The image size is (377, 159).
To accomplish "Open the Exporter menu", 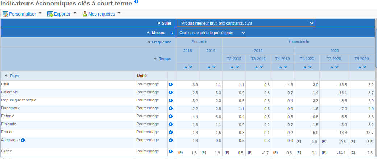I will 62,14.
